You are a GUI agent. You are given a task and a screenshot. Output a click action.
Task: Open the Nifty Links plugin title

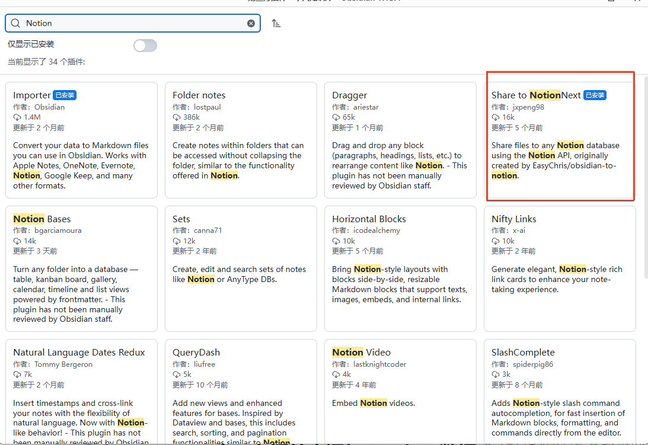(x=513, y=219)
